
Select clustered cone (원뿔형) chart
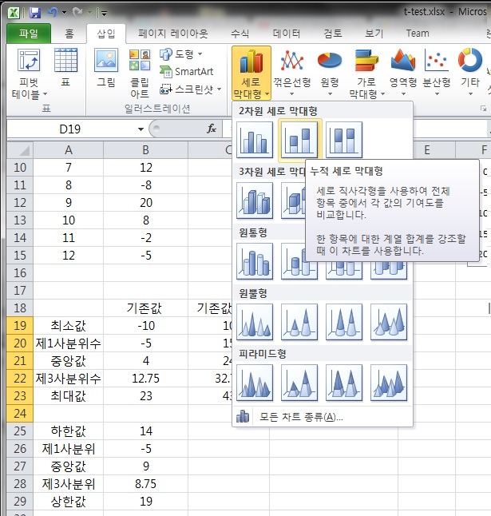255,322
